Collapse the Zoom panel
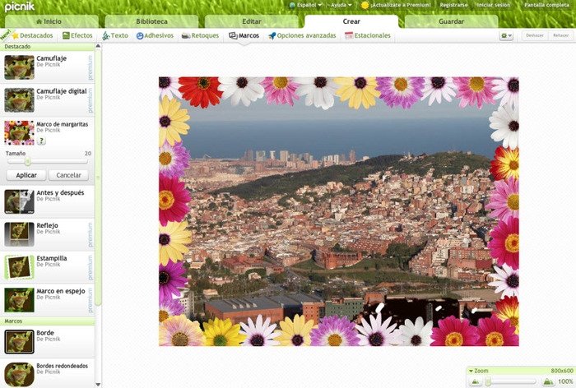 471,371
